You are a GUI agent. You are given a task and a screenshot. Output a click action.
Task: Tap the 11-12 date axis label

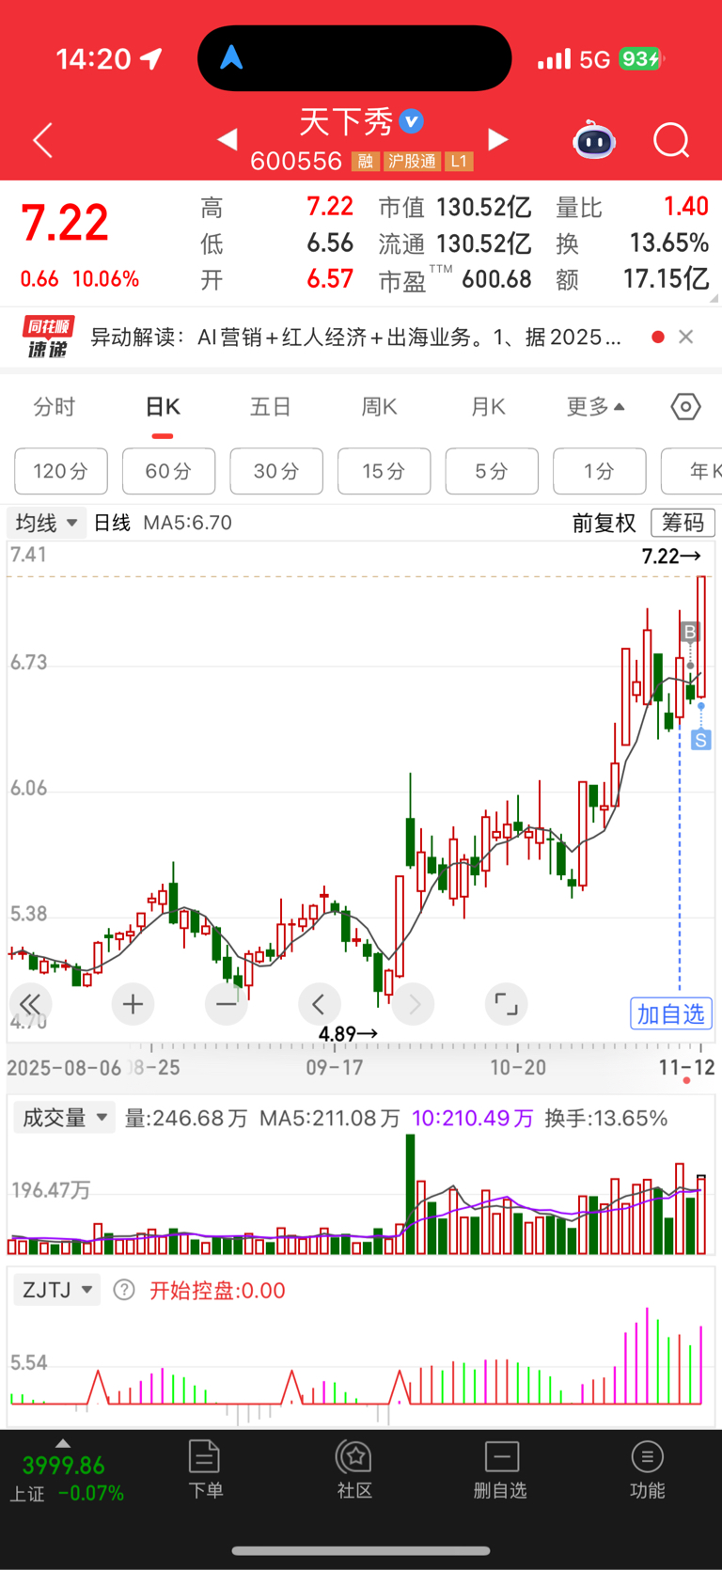tap(686, 1068)
